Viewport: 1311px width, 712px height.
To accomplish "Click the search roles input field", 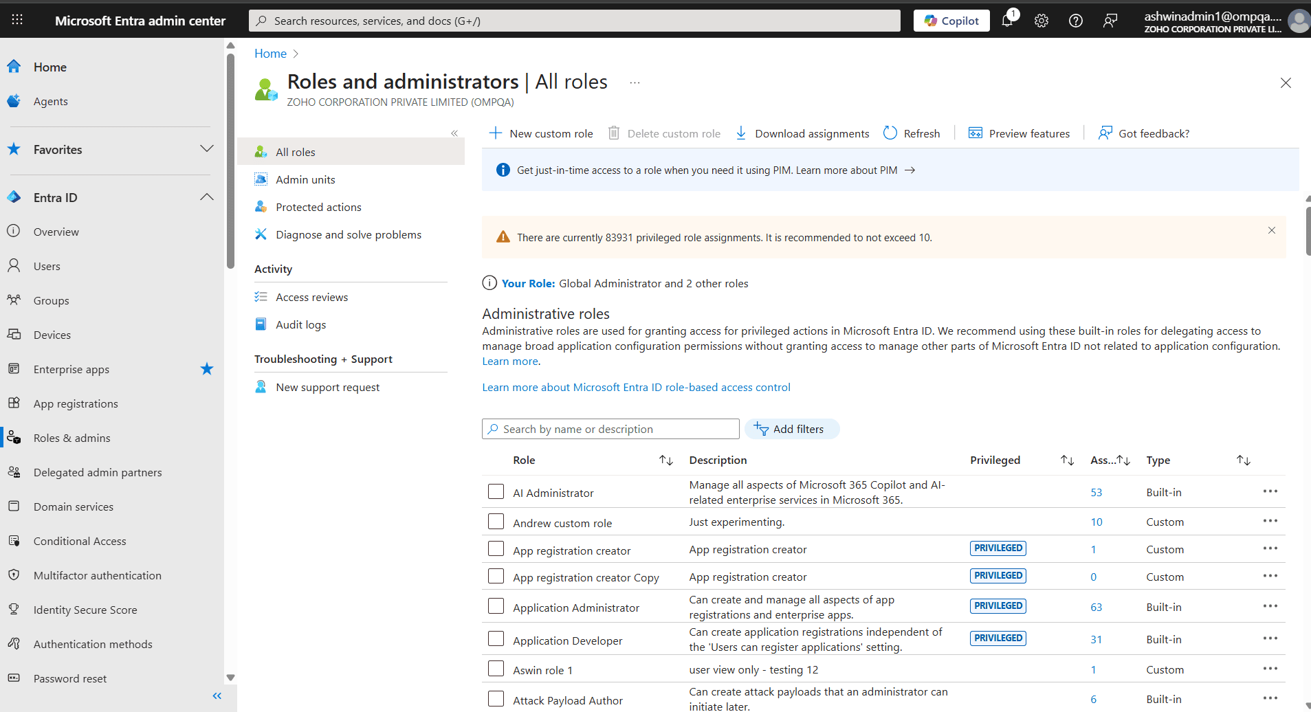I will tap(610, 428).
